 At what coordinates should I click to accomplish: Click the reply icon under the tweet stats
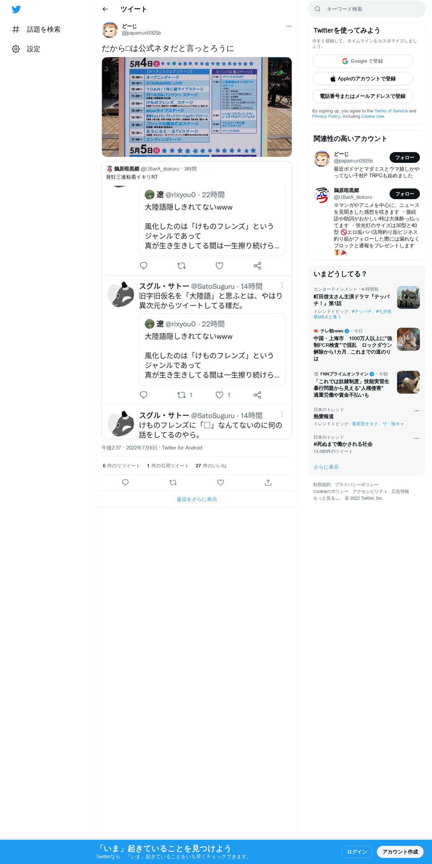(x=125, y=482)
